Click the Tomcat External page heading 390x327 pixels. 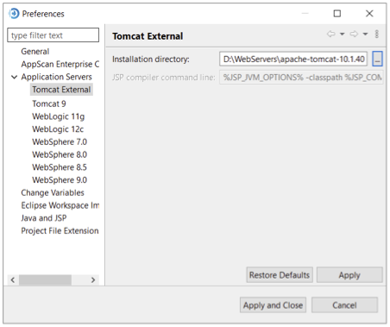click(148, 36)
